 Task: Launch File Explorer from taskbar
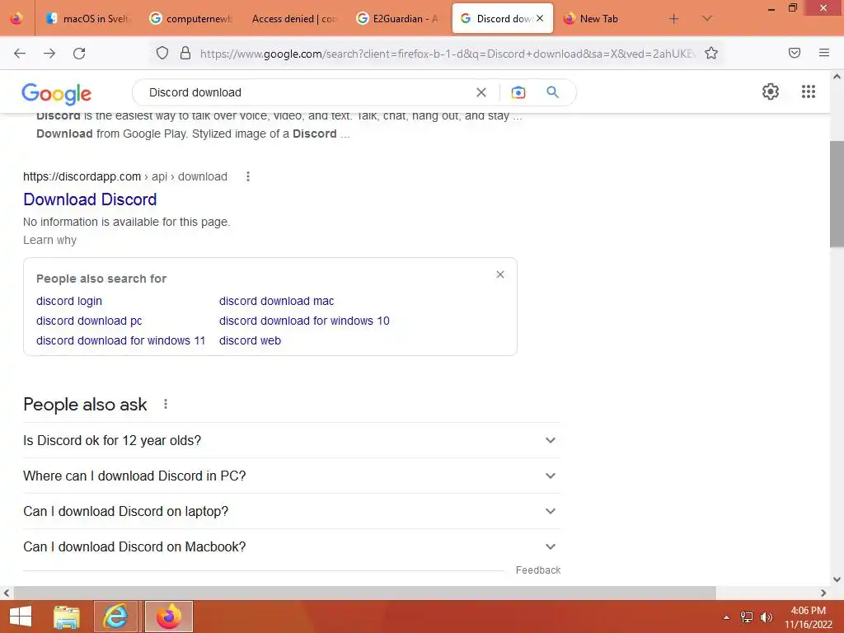point(67,617)
